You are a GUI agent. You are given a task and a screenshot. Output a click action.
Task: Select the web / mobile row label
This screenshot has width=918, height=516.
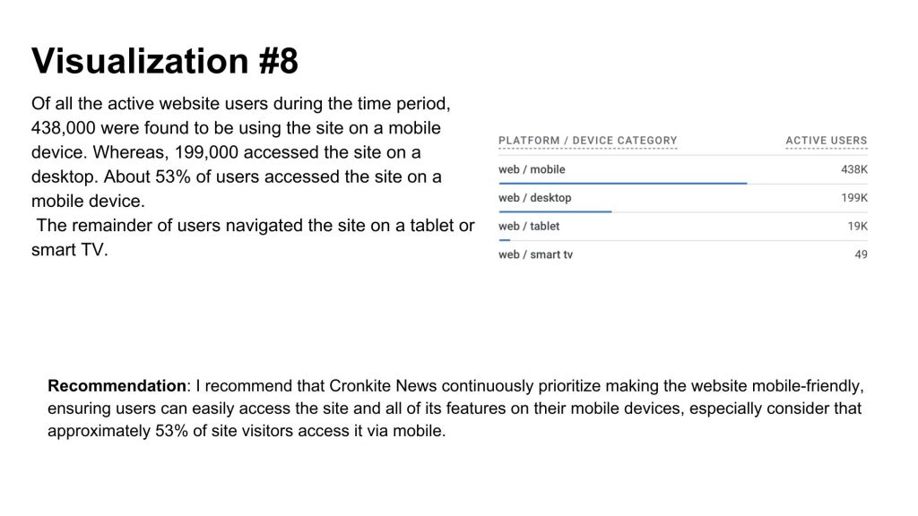tap(532, 169)
